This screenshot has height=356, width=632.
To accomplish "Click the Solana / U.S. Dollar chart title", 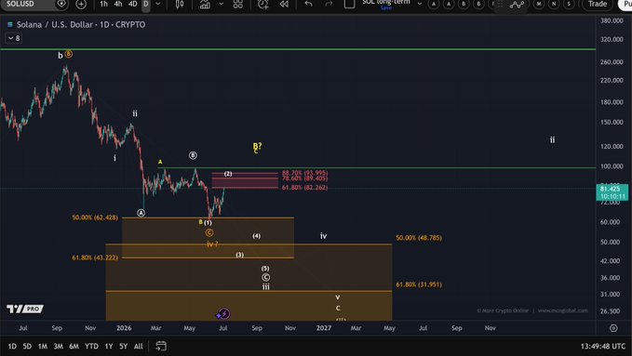I will [81, 24].
